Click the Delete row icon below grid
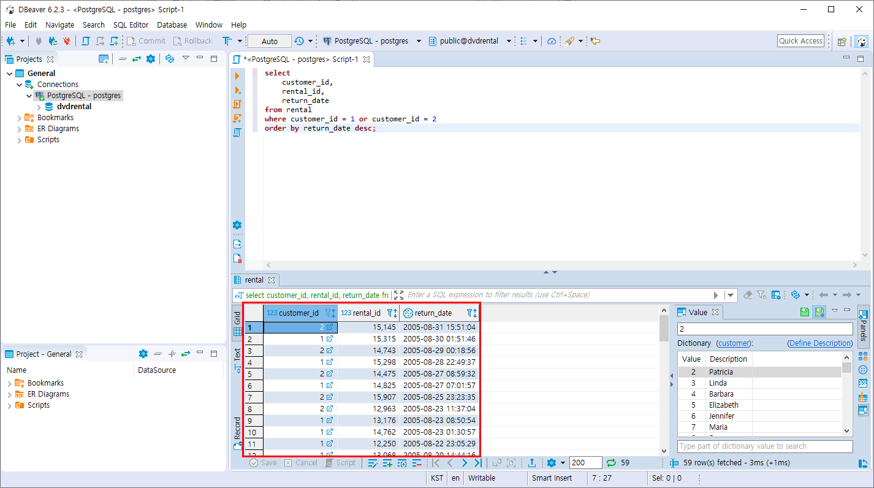874x488 pixels. (x=417, y=463)
